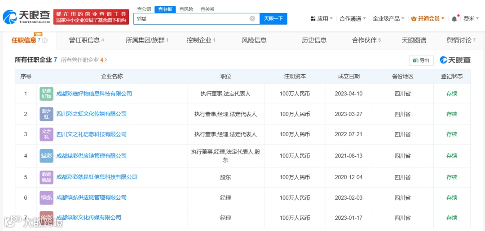This screenshot has height=231, width=485.
Task: Switch to 查公司 search tab
Action: pyautogui.click(x=144, y=9)
